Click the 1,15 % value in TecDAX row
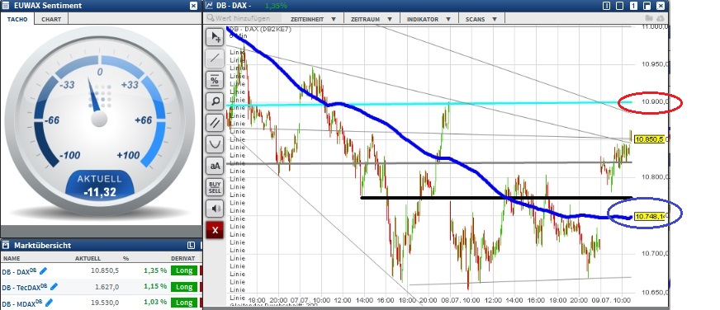This screenshot has height=310, width=720. point(155,287)
